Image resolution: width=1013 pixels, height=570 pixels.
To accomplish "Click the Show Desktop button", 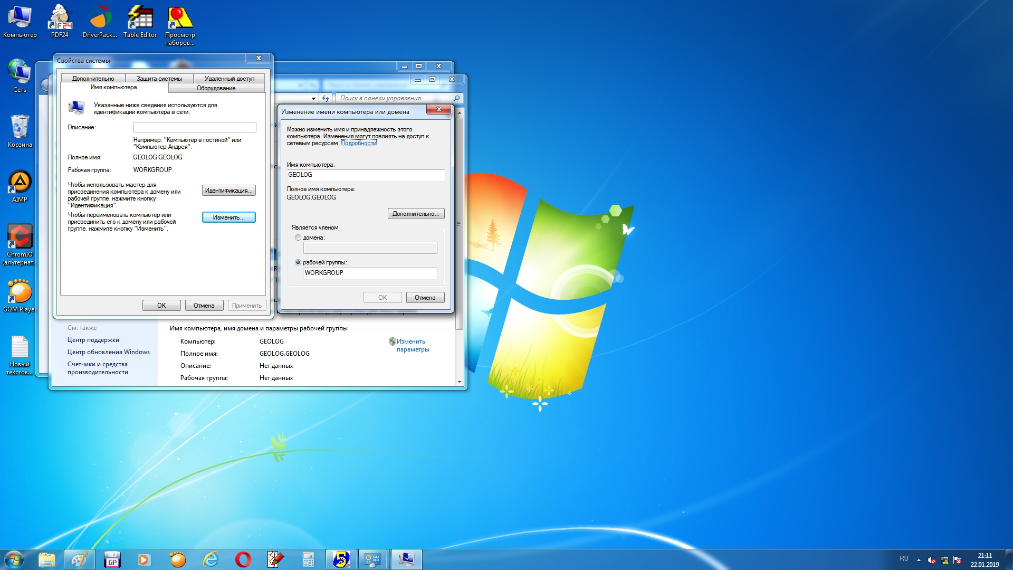I will [x=1009, y=560].
